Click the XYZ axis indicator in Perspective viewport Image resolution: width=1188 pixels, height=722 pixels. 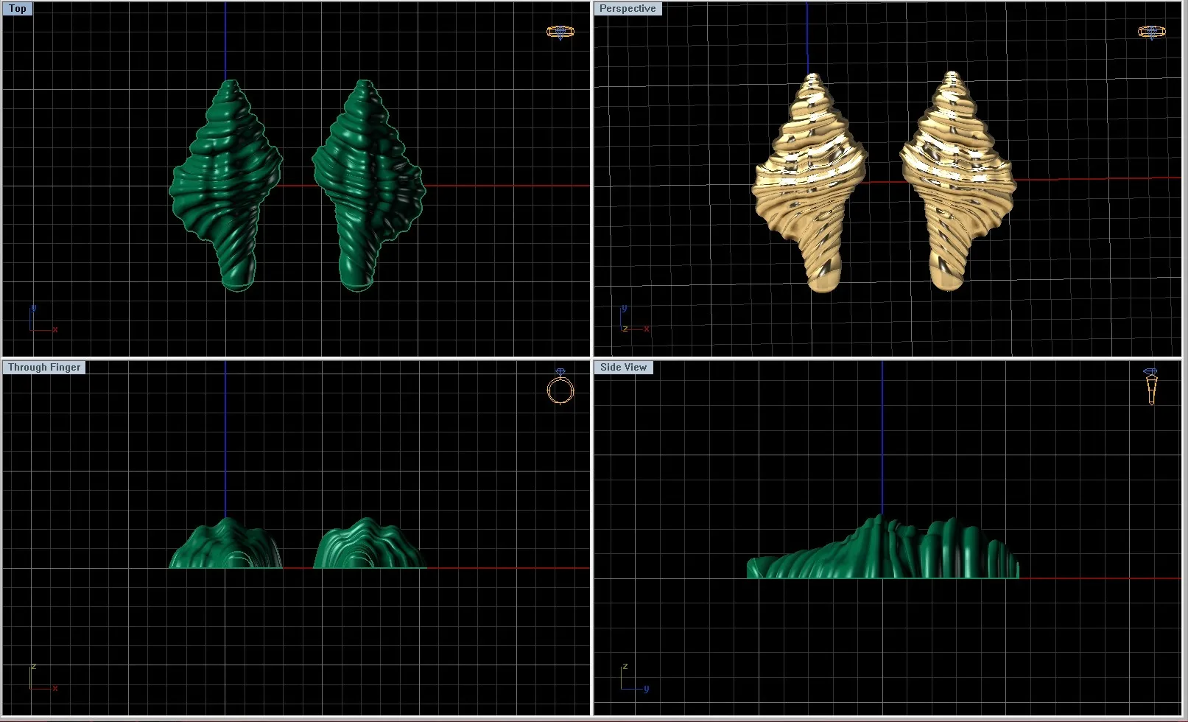click(633, 321)
